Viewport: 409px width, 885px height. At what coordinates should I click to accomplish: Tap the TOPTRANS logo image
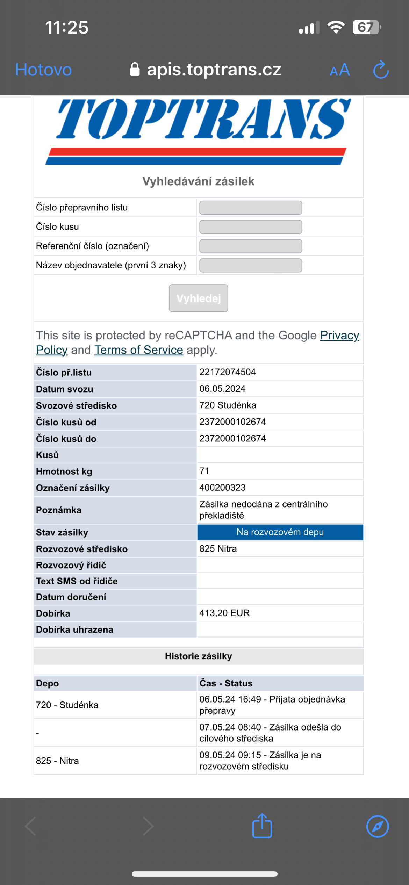click(x=198, y=131)
